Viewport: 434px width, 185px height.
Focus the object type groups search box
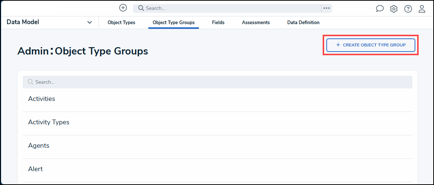(x=217, y=82)
